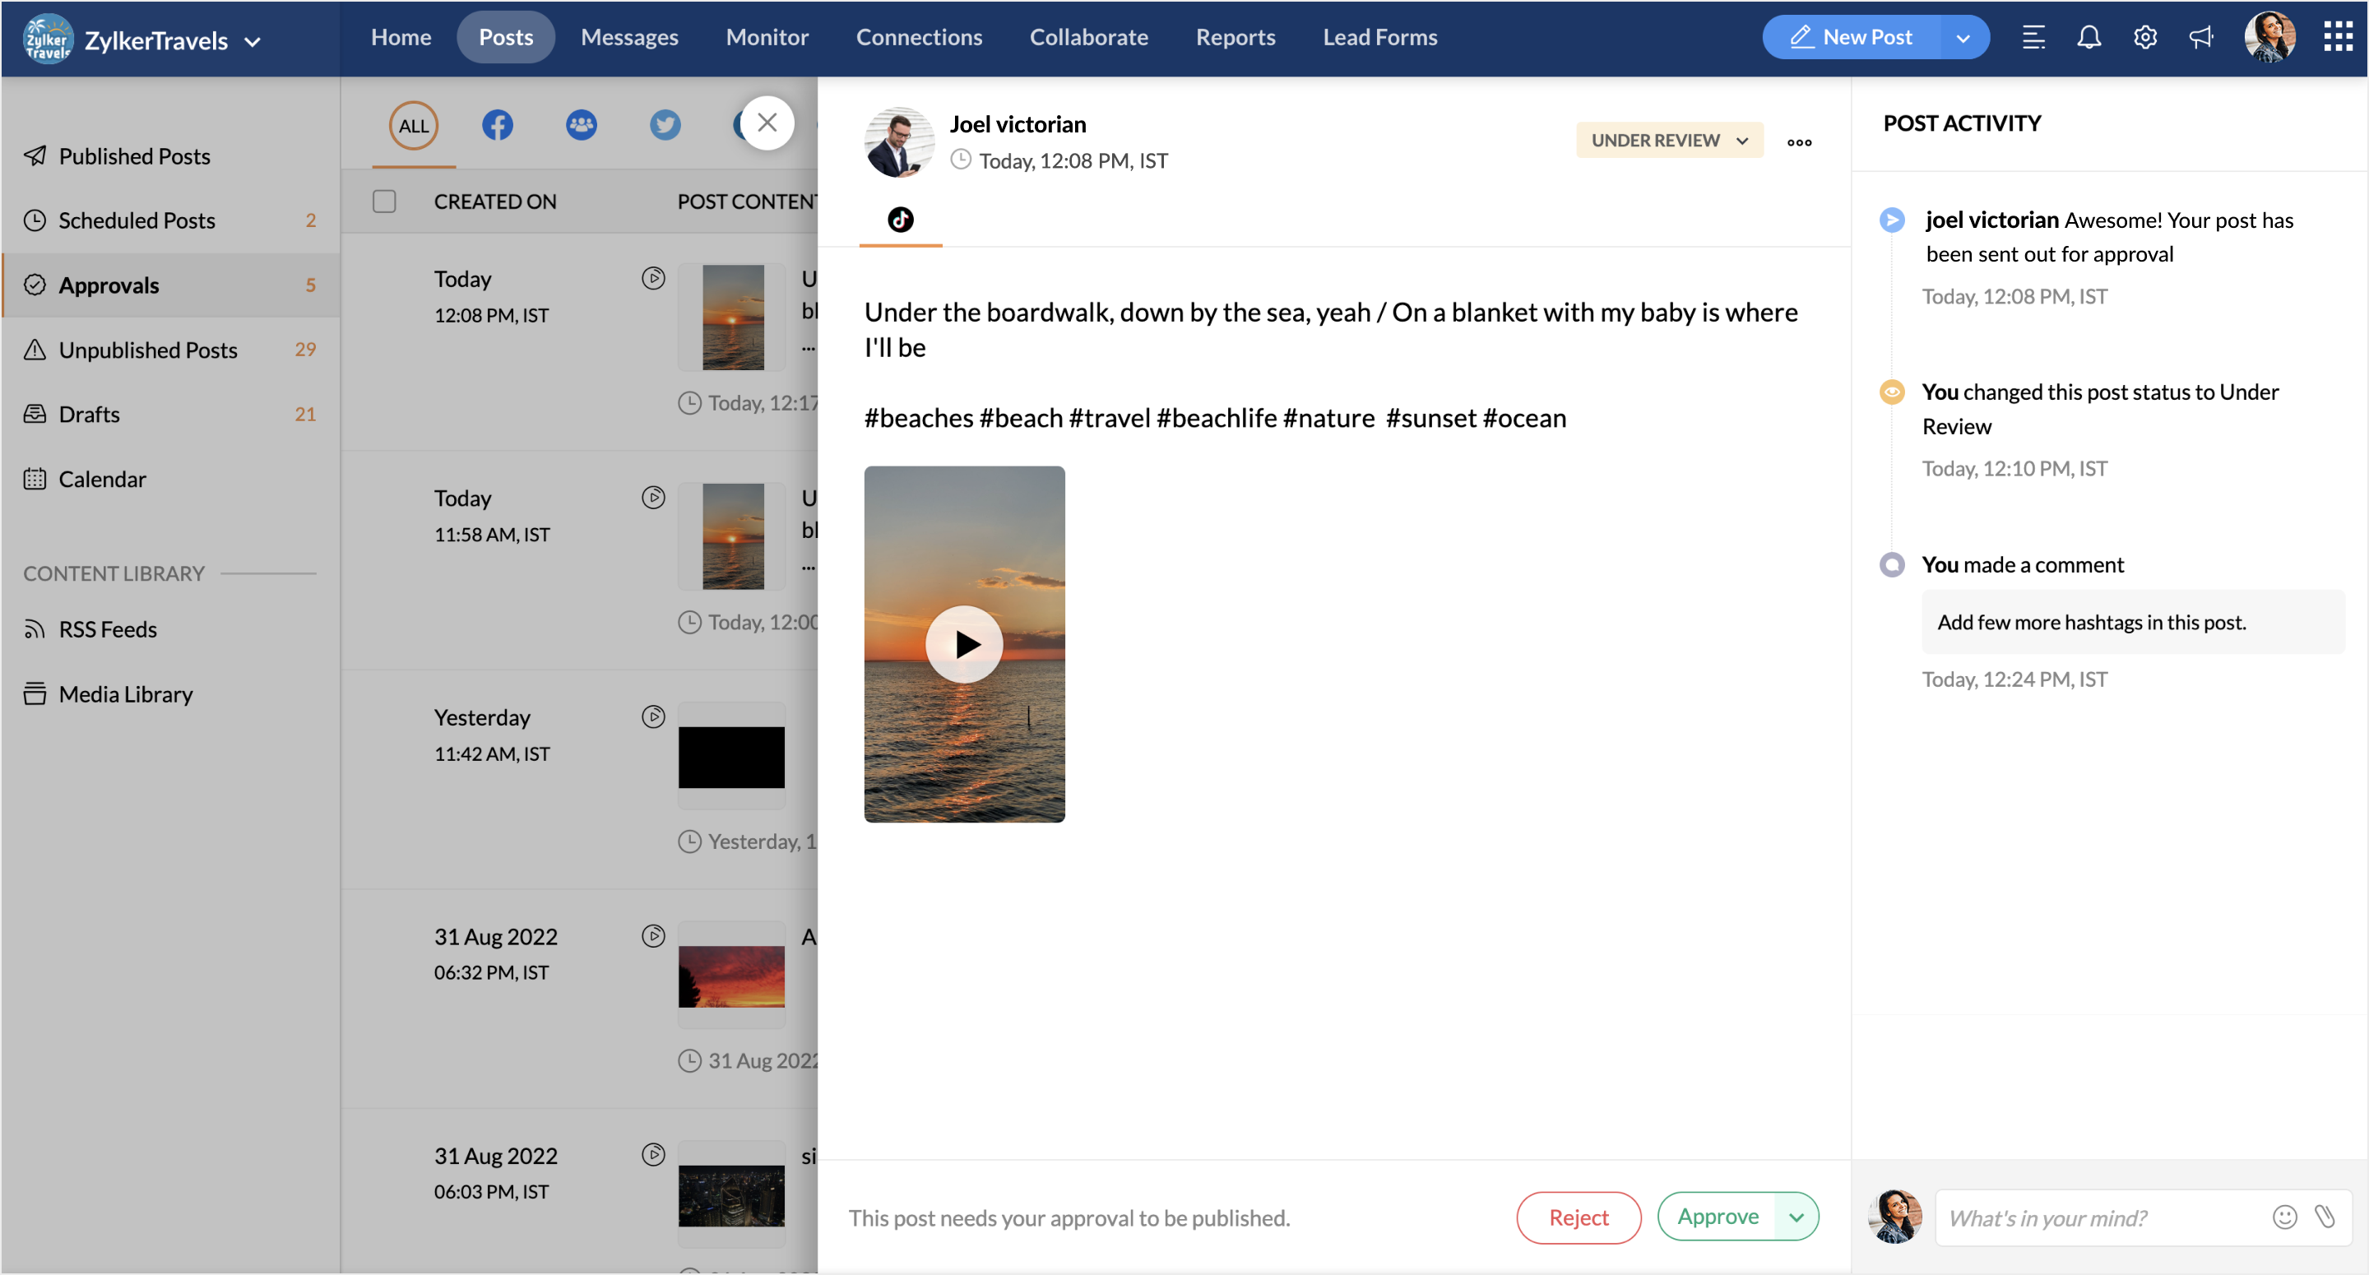The image size is (2369, 1275).
Task: Filter posts by Twitter network icon
Action: point(665,125)
